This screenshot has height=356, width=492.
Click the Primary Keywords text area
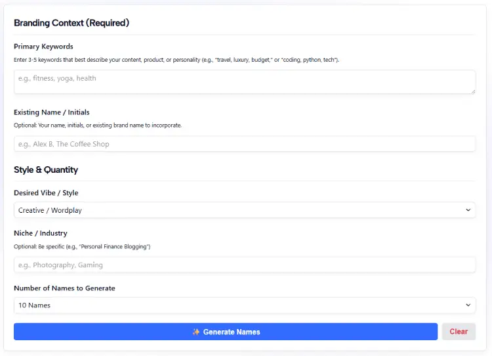click(245, 81)
